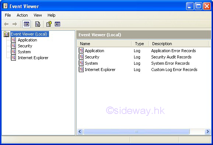Viewport: 213px width, 145px height.
Task: Click the horizontal scrollbar left arrow
Action: [x=80, y=131]
